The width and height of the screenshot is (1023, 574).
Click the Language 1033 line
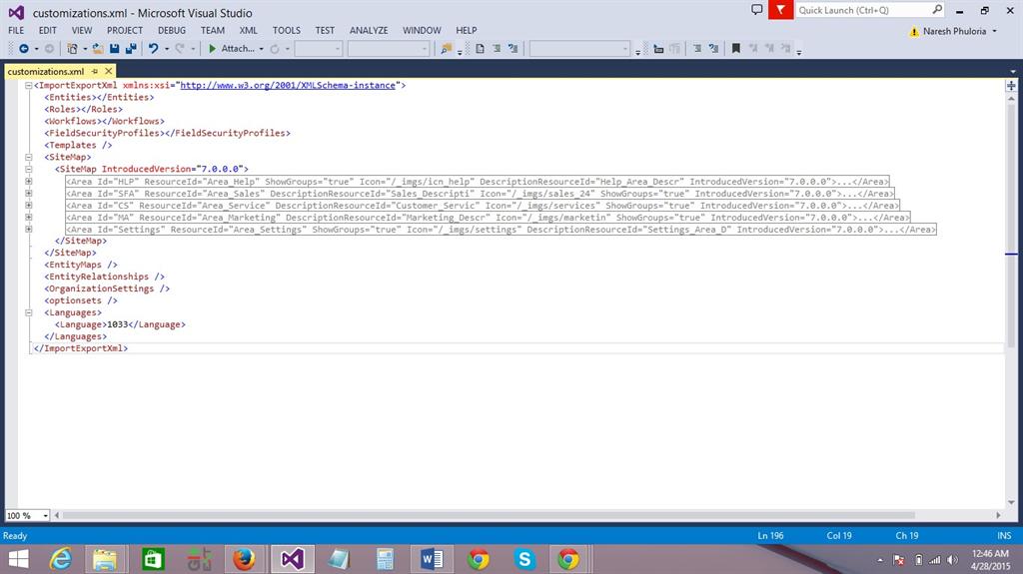[120, 324]
